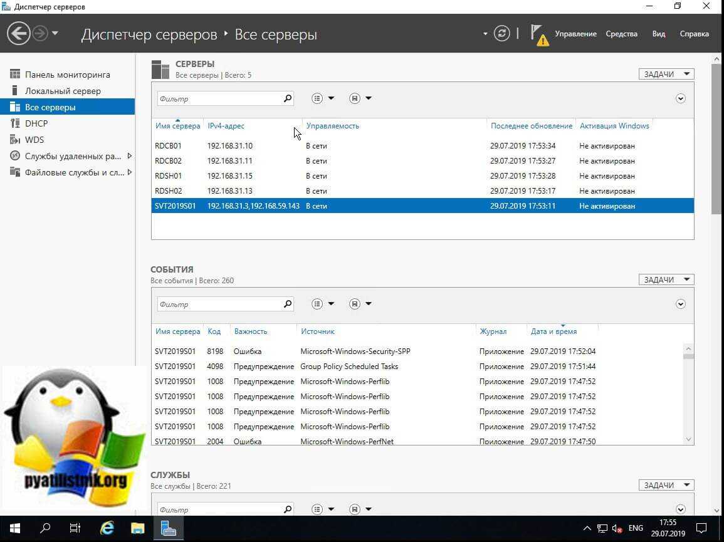This screenshot has width=724, height=542.
Task: Open saved query options in servers section
Action: [360, 98]
